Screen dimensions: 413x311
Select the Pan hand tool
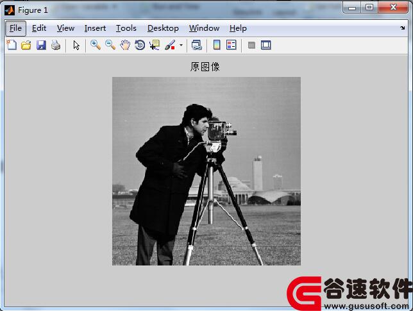click(x=125, y=45)
